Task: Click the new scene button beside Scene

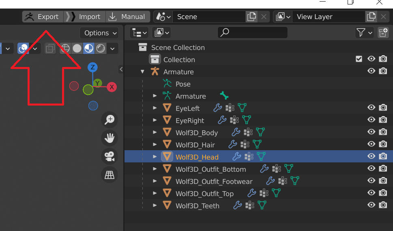Action: [x=251, y=17]
